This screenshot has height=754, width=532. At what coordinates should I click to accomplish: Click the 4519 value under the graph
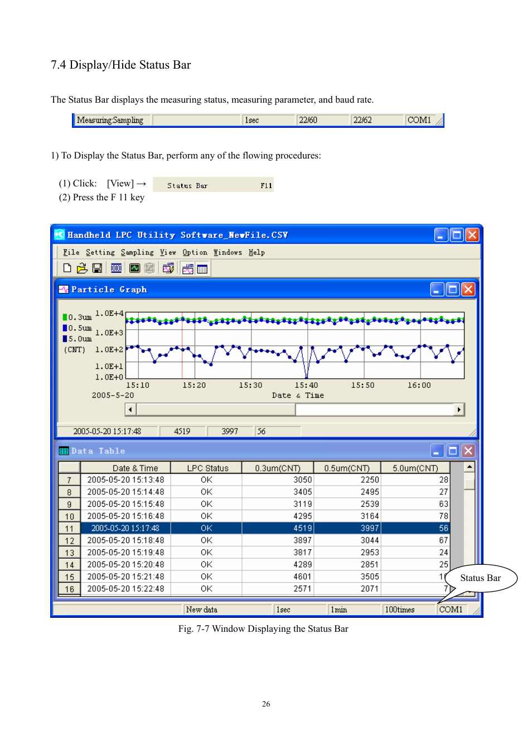(182, 431)
